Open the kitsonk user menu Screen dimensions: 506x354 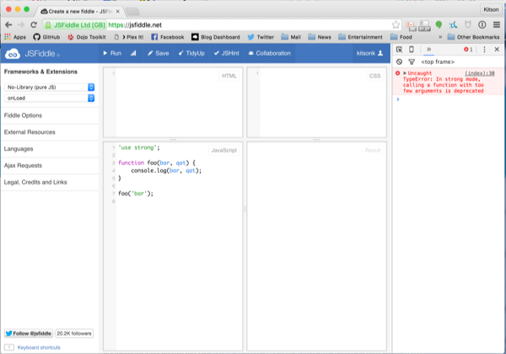(x=369, y=53)
